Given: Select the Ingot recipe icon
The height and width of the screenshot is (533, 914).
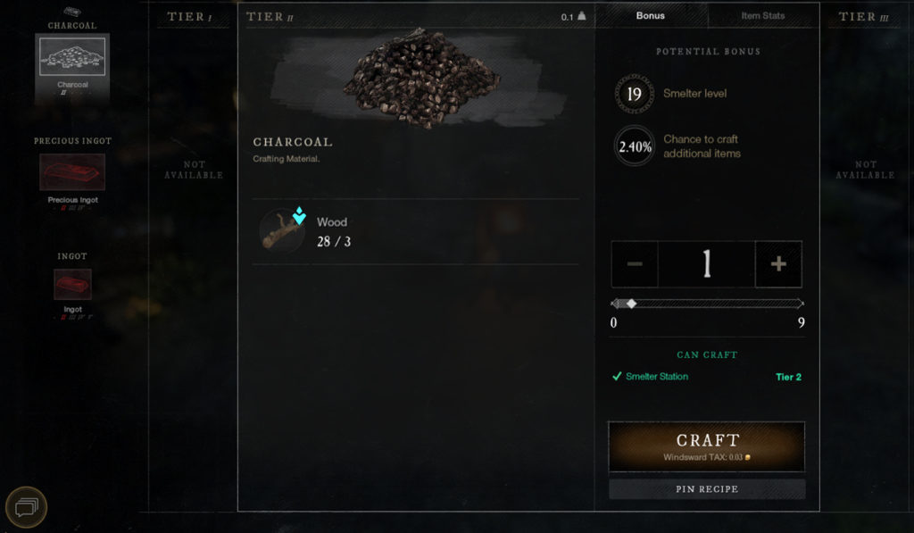Looking at the screenshot, I should click(72, 284).
